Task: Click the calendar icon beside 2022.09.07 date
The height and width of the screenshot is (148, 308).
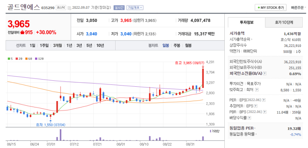Action: coord(69,8)
